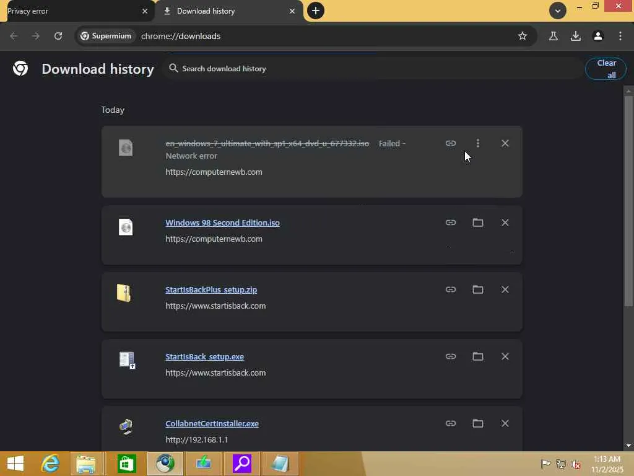Open the Windows Start button
Screen dimensions: 634x476
[x=15, y=464]
